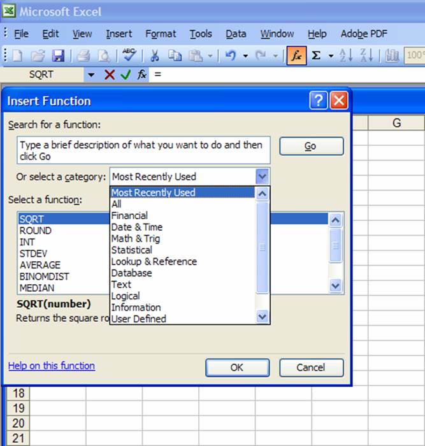Click the Open folder toolbar icon
The width and height of the screenshot is (425, 446).
(38, 55)
